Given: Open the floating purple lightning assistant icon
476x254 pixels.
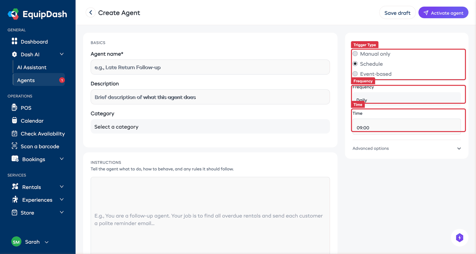Looking at the screenshot, I should (x=459, y=238).
